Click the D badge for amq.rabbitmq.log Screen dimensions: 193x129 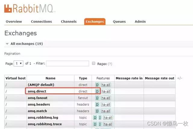pos(95,118)
